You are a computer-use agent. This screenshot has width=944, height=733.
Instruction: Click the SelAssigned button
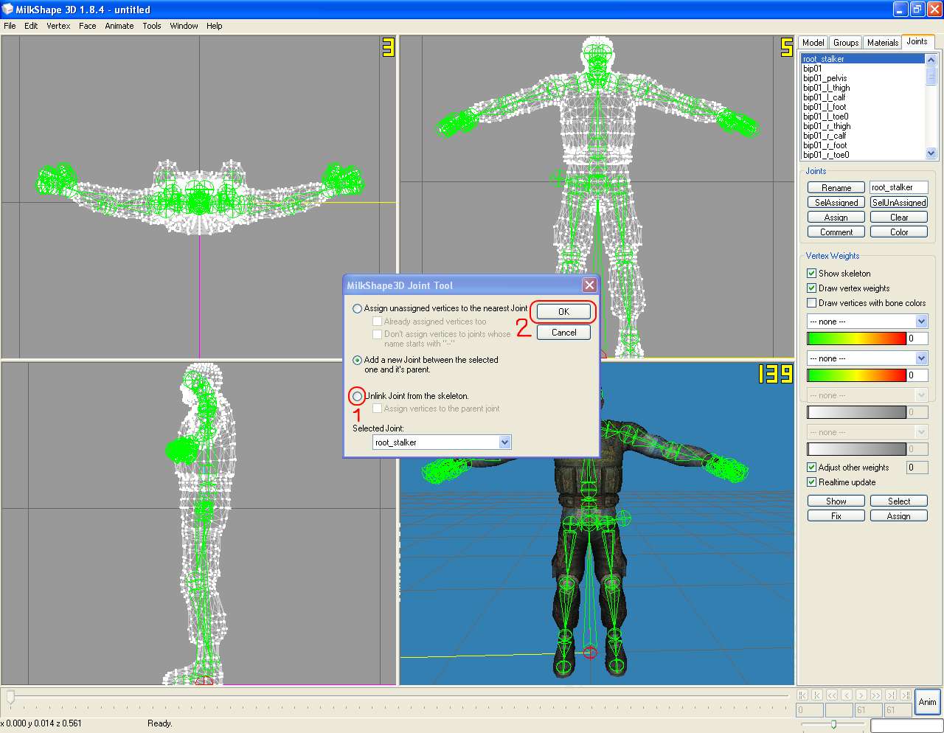[x=836, y=203]
